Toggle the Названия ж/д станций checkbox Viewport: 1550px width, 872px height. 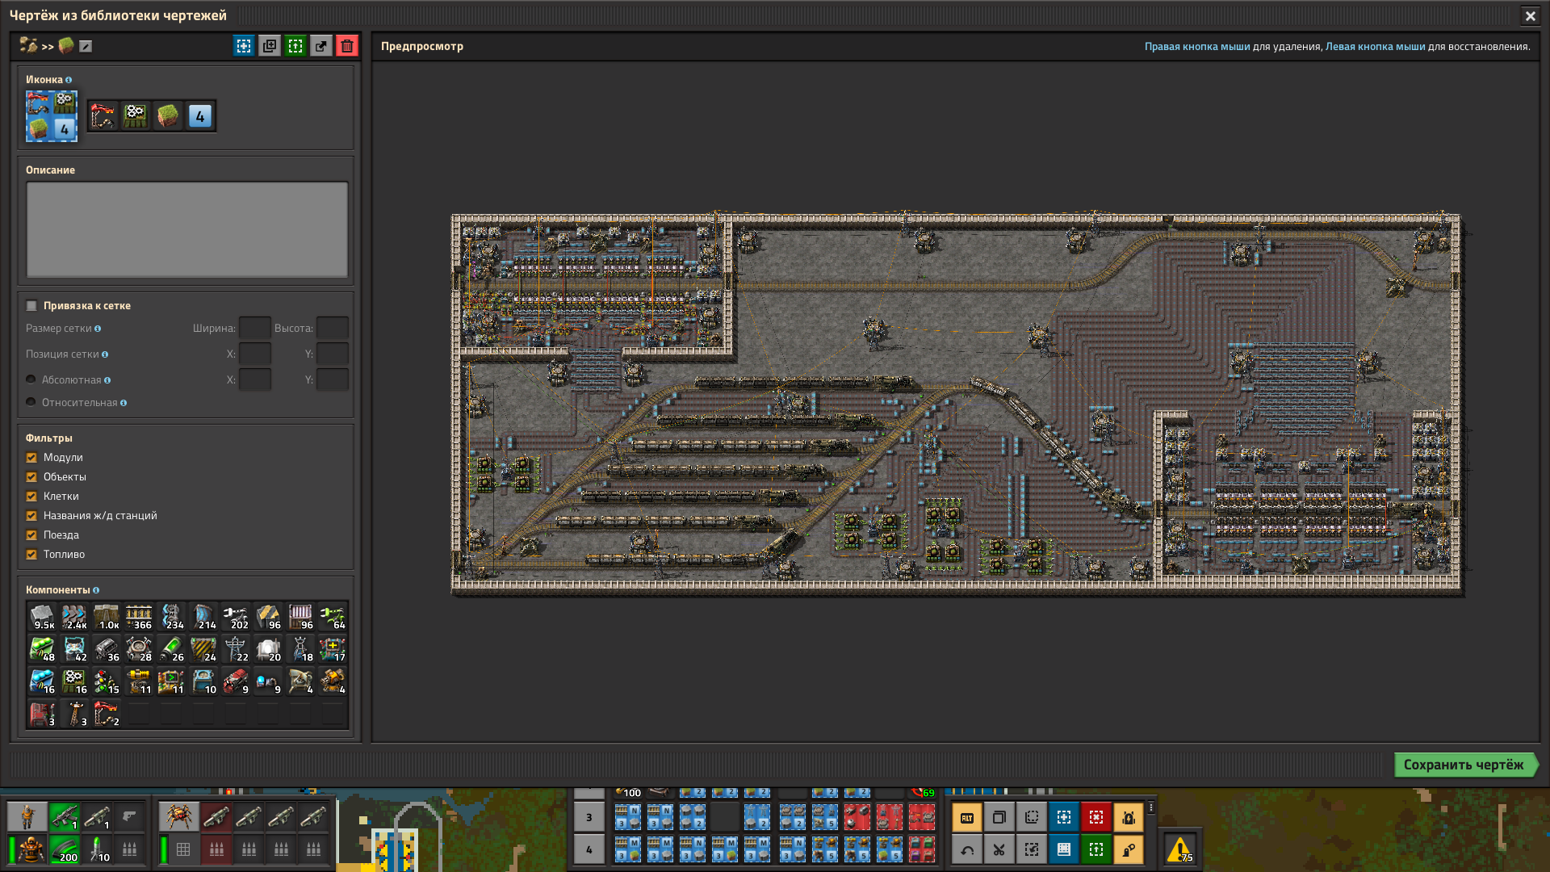coord(31,515)
